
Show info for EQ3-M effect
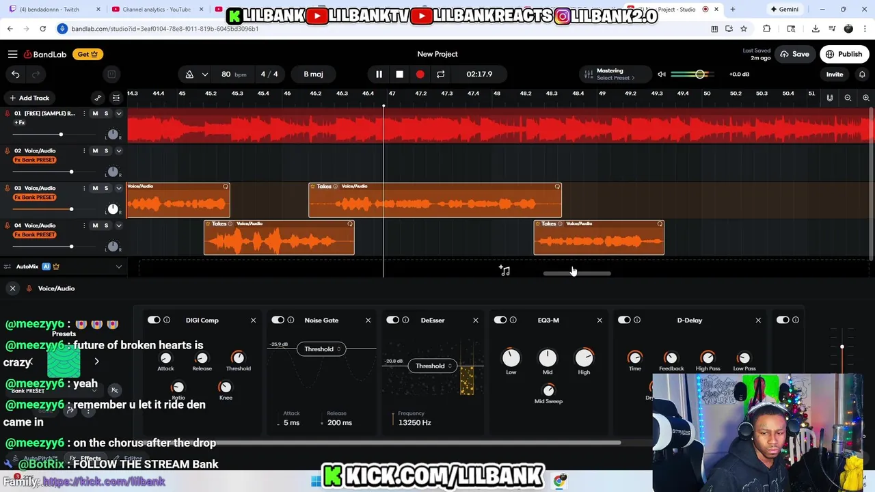coord(513,320)
